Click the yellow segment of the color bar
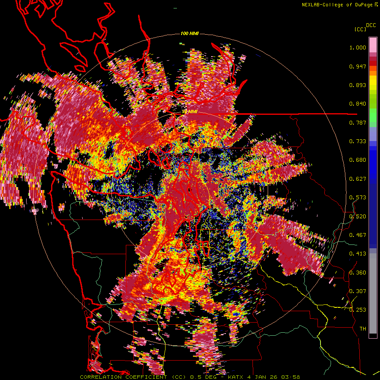 [373, 83]
